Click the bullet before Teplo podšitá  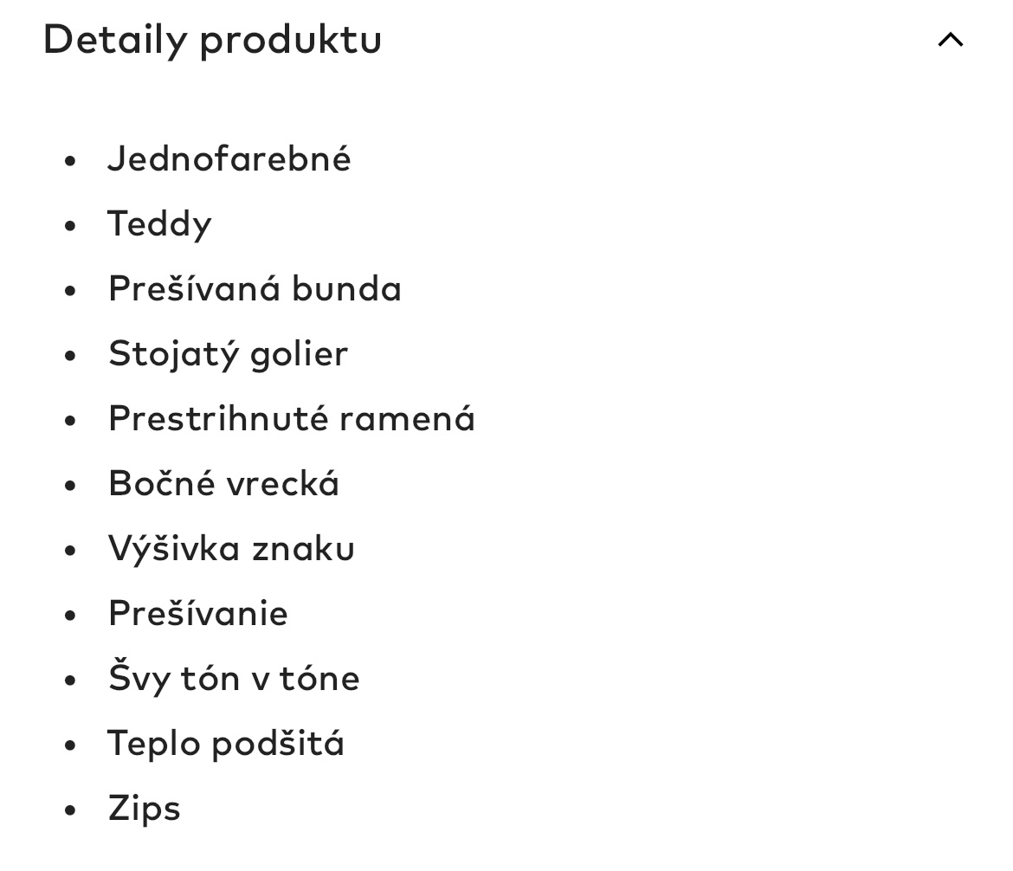click(71, 745)
